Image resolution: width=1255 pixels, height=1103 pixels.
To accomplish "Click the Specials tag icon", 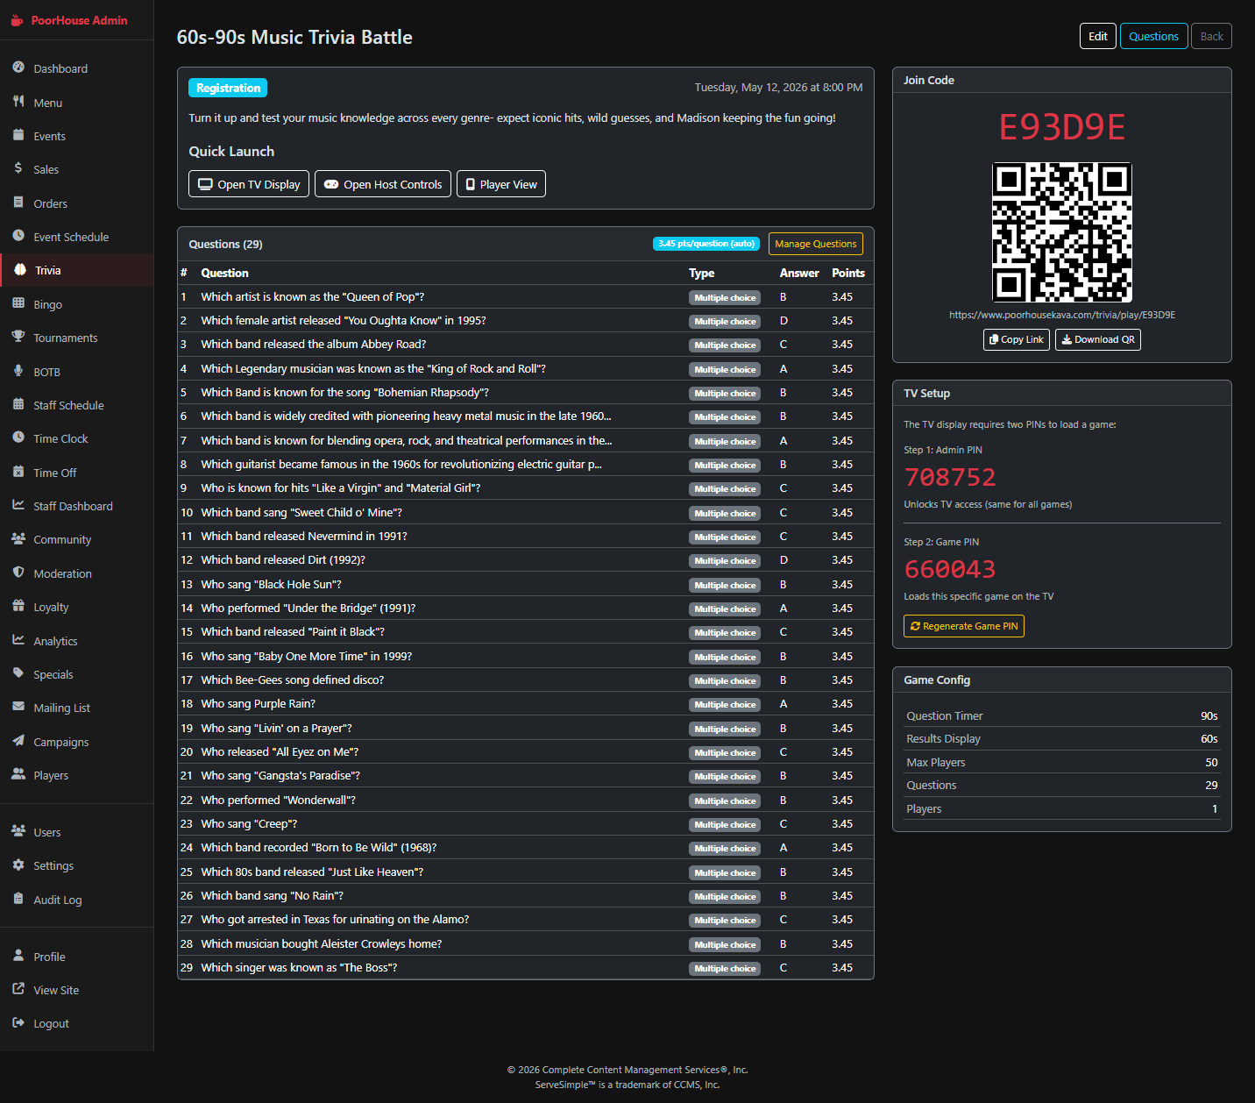I will click(x=18, y=673).
